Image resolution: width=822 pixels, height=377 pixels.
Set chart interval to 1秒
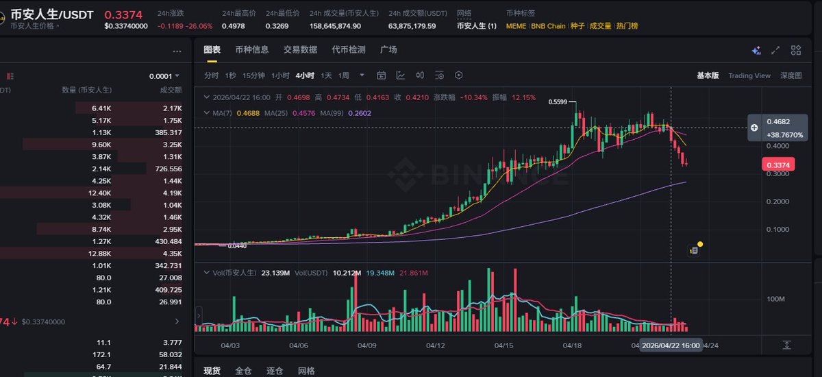click(230, 75)
